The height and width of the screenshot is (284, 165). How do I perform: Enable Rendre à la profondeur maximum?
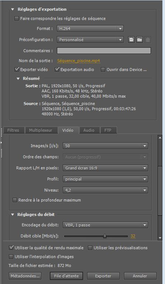[x=15, y=200]
